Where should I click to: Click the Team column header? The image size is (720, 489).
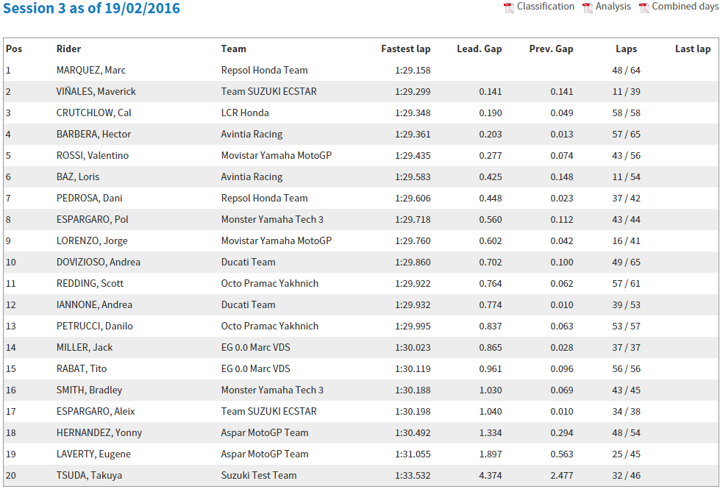pos(234,49)
